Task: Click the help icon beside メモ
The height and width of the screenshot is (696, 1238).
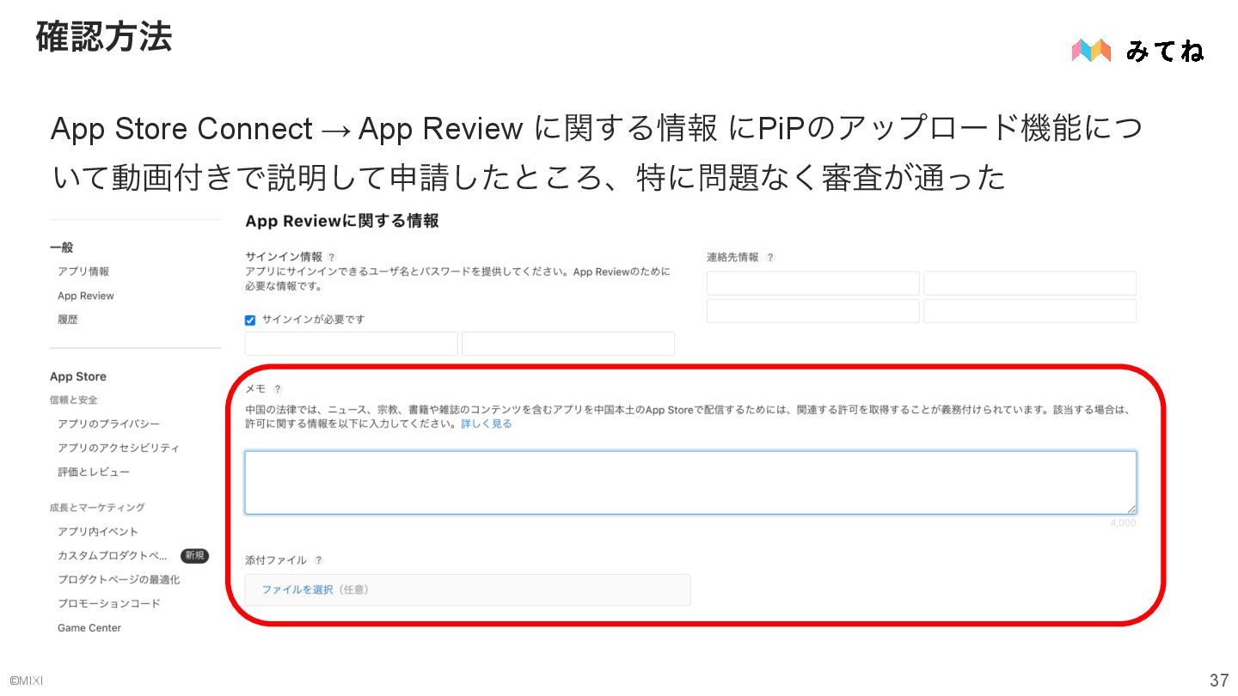Action: tap(278, 389)
